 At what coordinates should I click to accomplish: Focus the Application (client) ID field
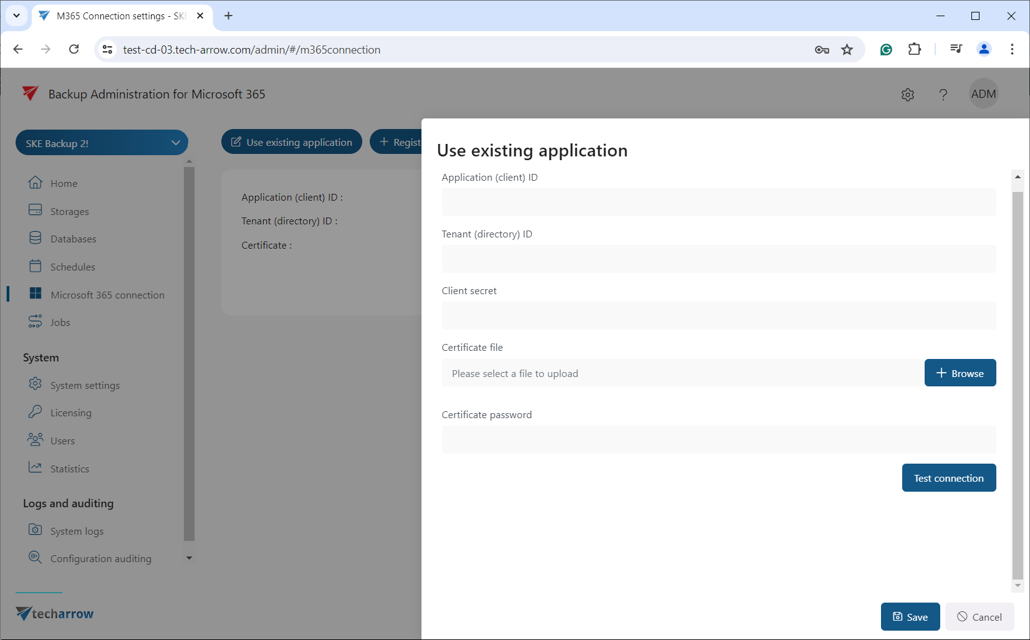pyautogui.click(x=718, y=203)
